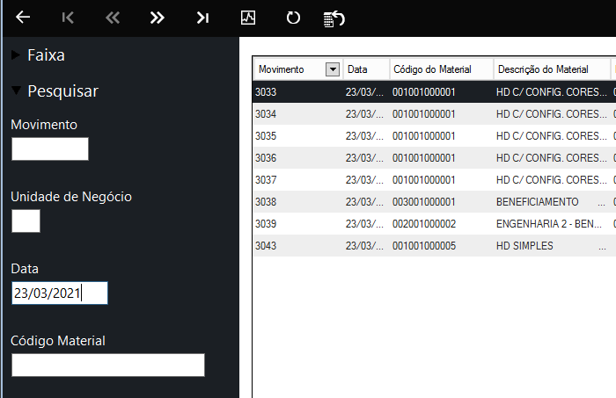Jump to last record icon
This screenshot has height=398, width=616.
coord(202,18)
